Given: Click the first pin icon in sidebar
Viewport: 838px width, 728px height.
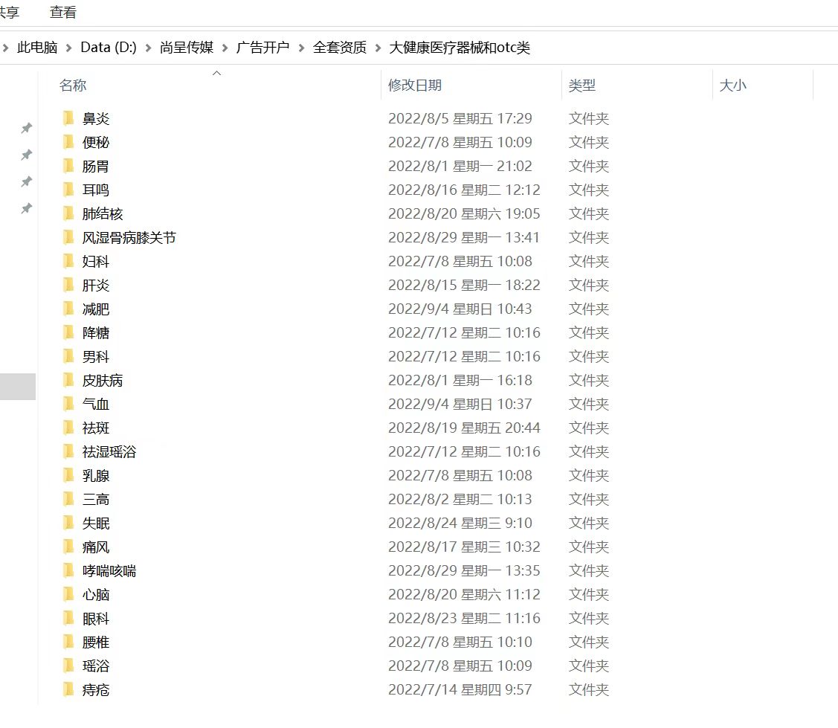Looking at the screenshot, I should click(26, 129).
